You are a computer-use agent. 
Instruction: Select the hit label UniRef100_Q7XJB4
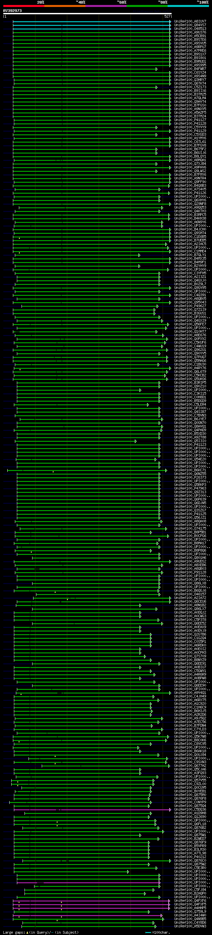pyautogui.click(x=190, y=164)
